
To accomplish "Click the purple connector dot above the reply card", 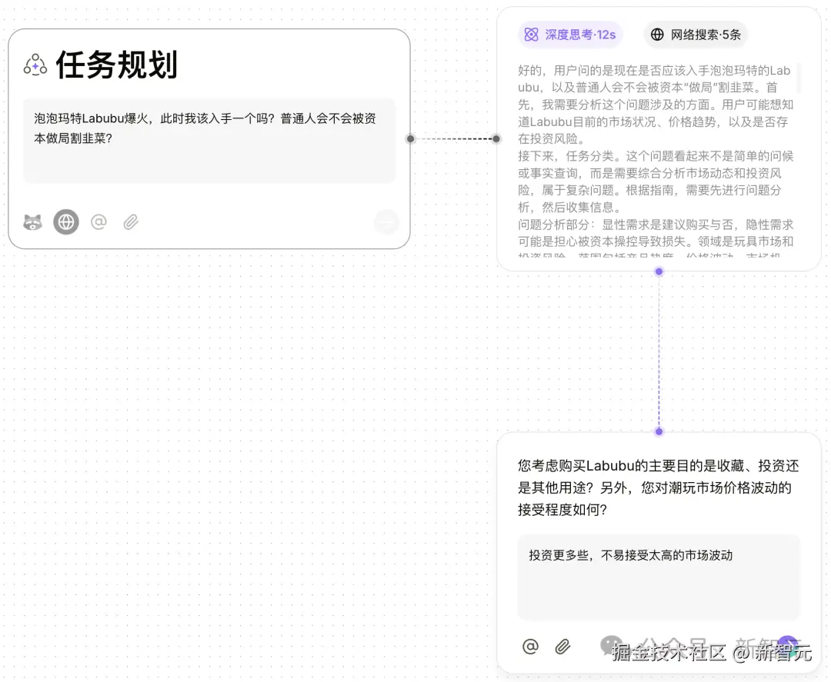I will click(x=659, y=431).
